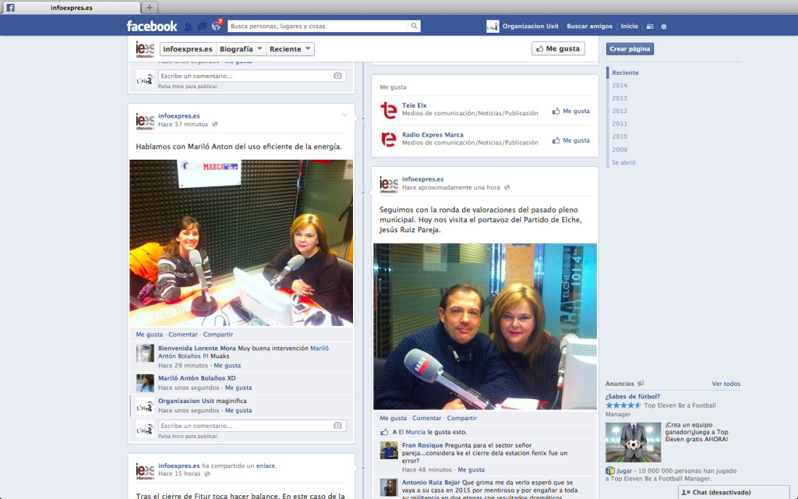Click the Facebook search input field
The width and height of the screenshot is (798, 499).
pos(318,26)
